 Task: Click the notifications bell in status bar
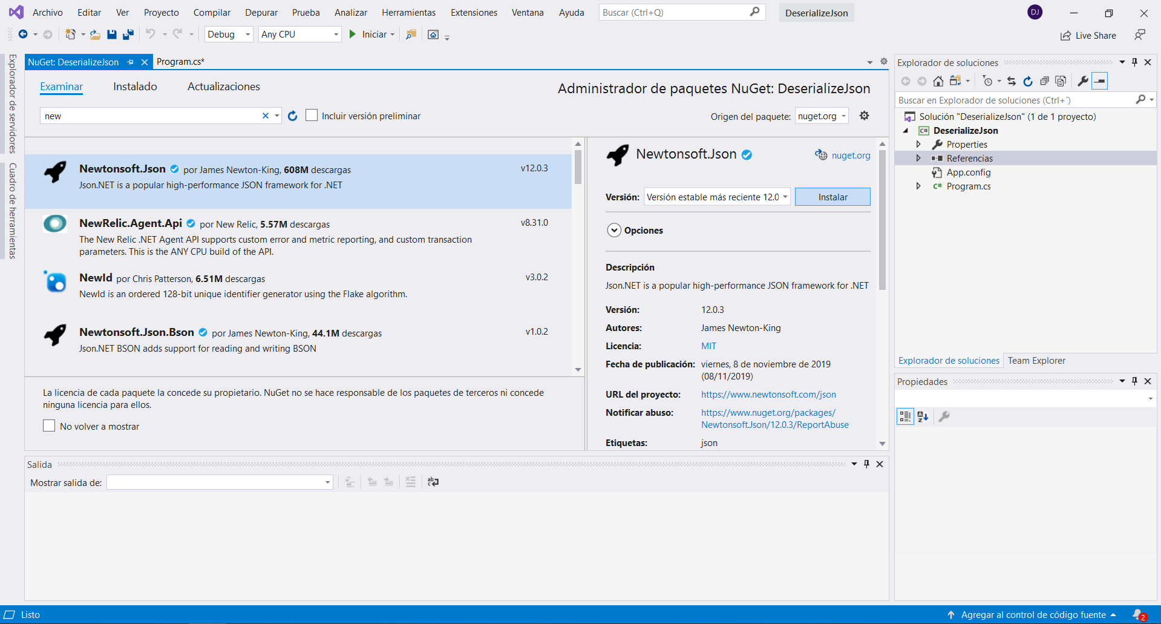click(x=1138, y=614)
